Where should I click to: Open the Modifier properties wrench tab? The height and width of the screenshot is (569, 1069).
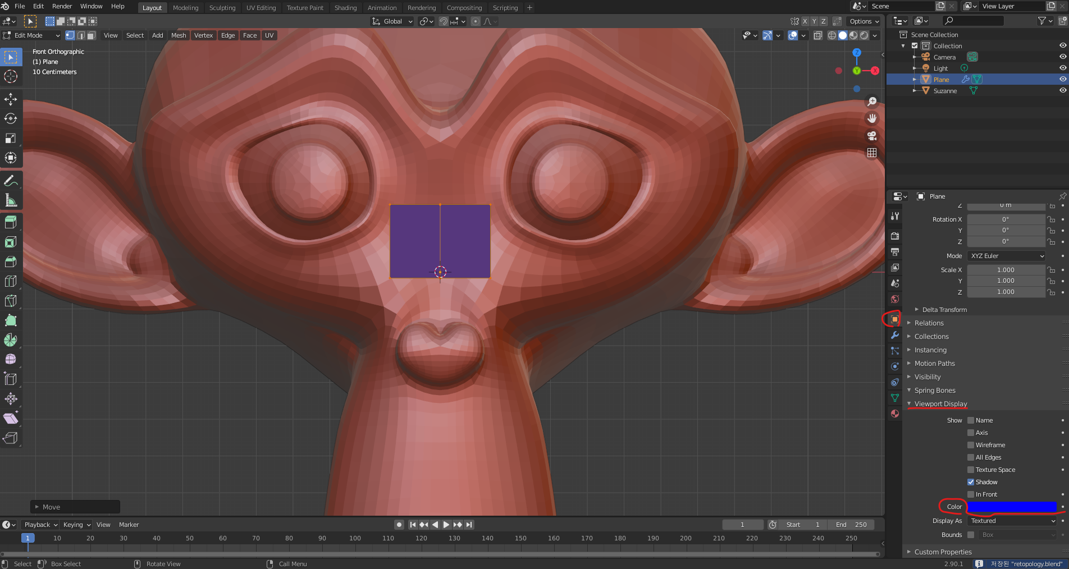895,335
